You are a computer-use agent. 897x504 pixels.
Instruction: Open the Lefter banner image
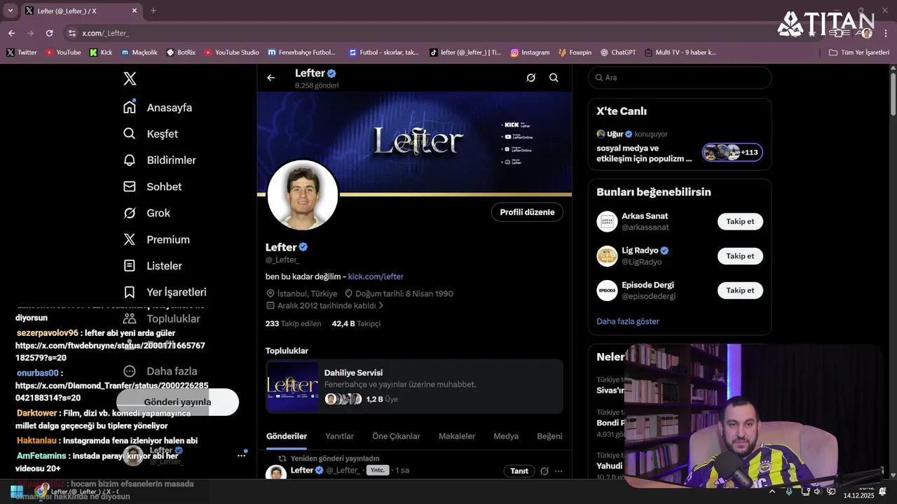coord(414,143)
